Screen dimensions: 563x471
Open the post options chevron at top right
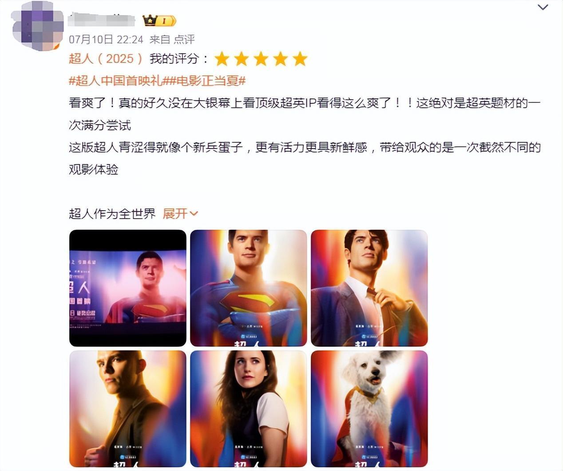[x=543, y=7]
